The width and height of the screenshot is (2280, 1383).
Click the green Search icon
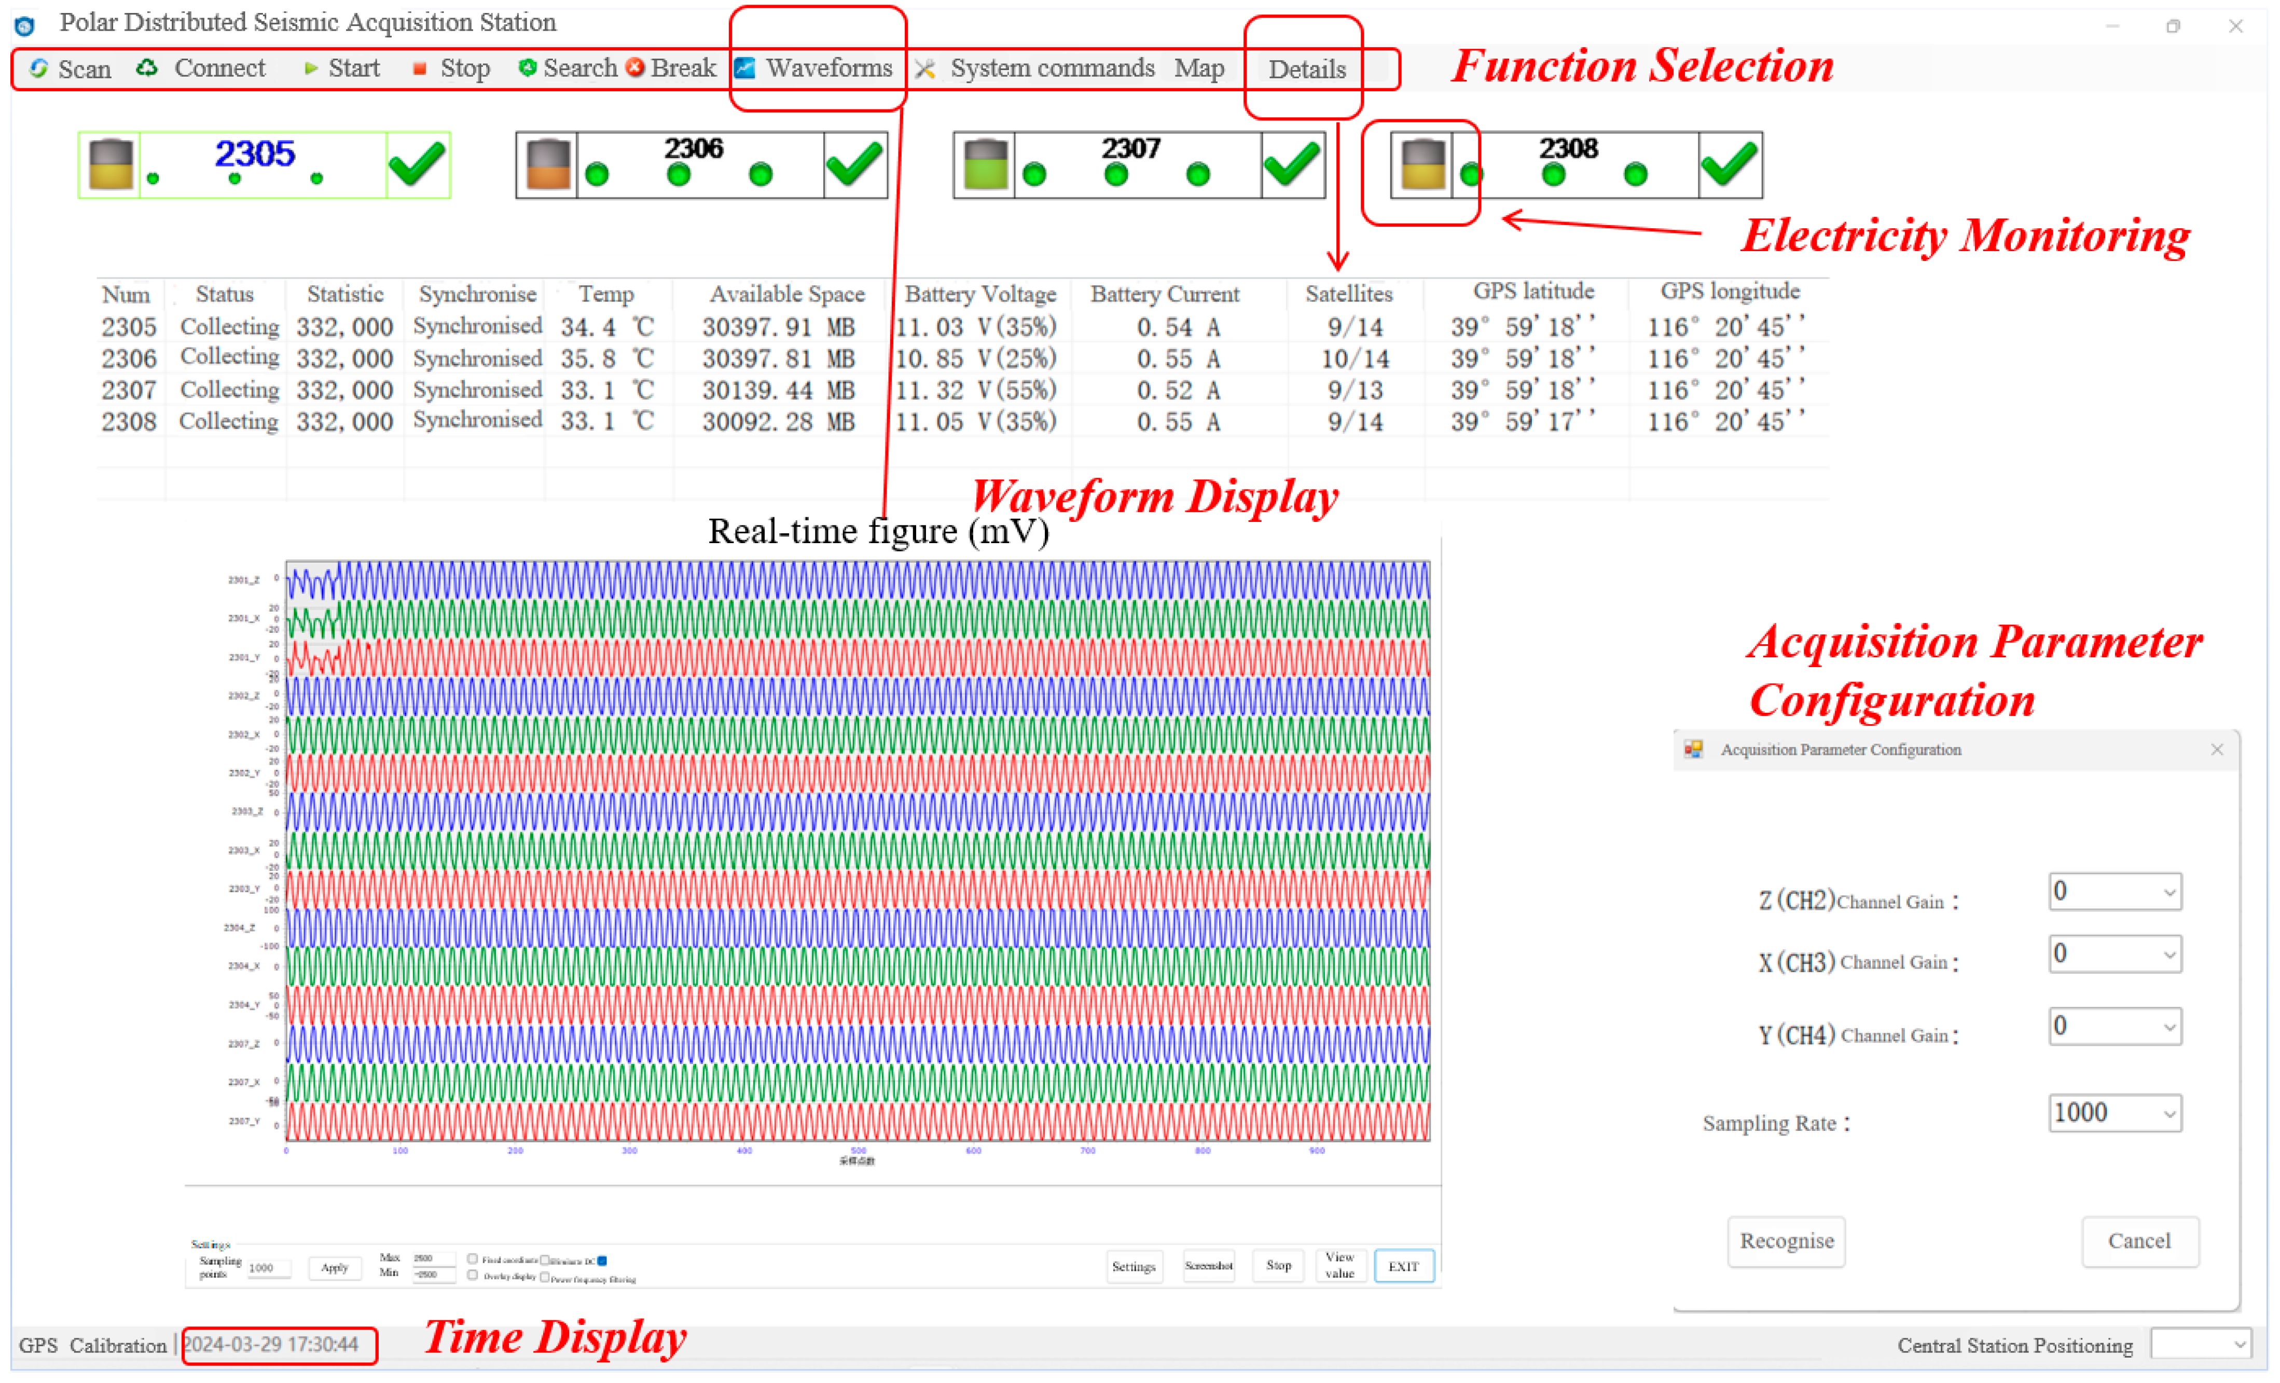click(528, 68)
